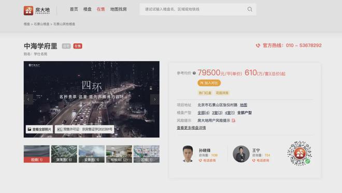Select the 样板间(12) thumbnail

pyautogui.click(x=119, y=154)
